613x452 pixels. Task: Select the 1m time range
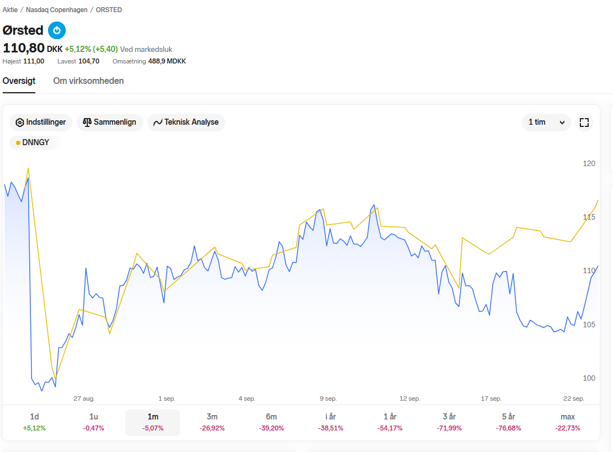coord(153,422)
